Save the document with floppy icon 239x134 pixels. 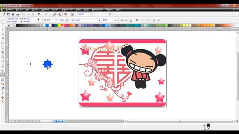pos(13,14)
